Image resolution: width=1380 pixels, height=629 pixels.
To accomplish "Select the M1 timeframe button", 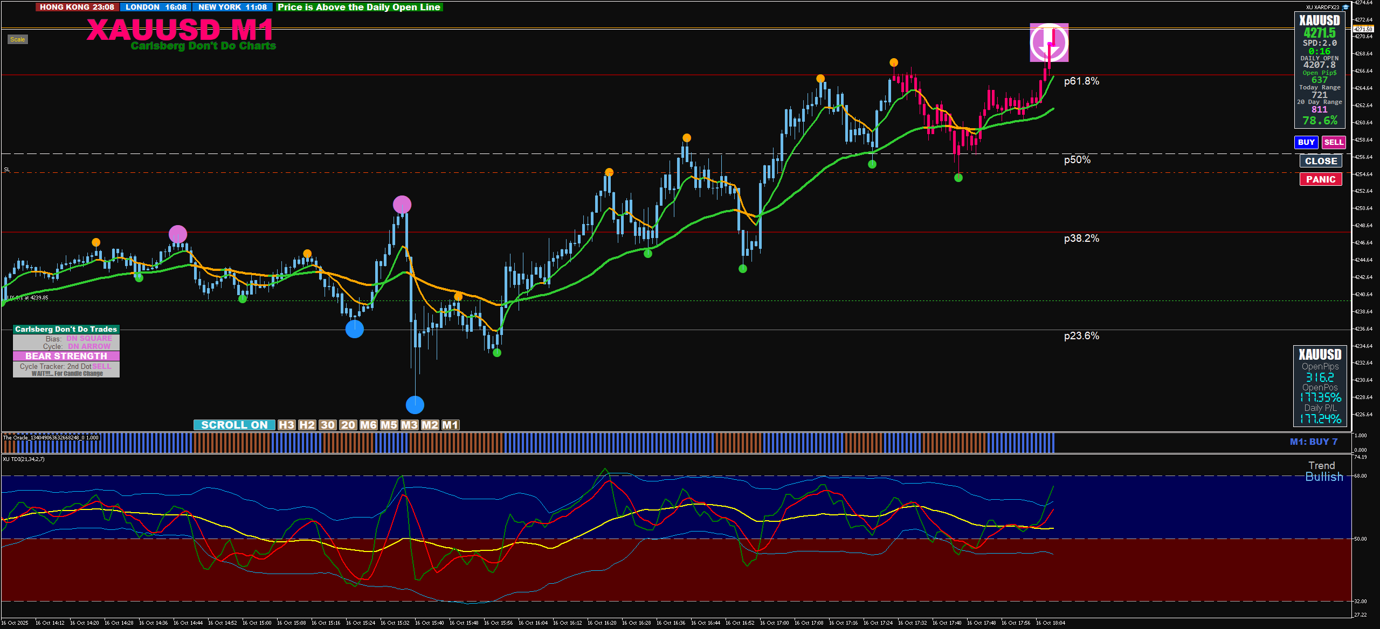I will pos(450,425).
